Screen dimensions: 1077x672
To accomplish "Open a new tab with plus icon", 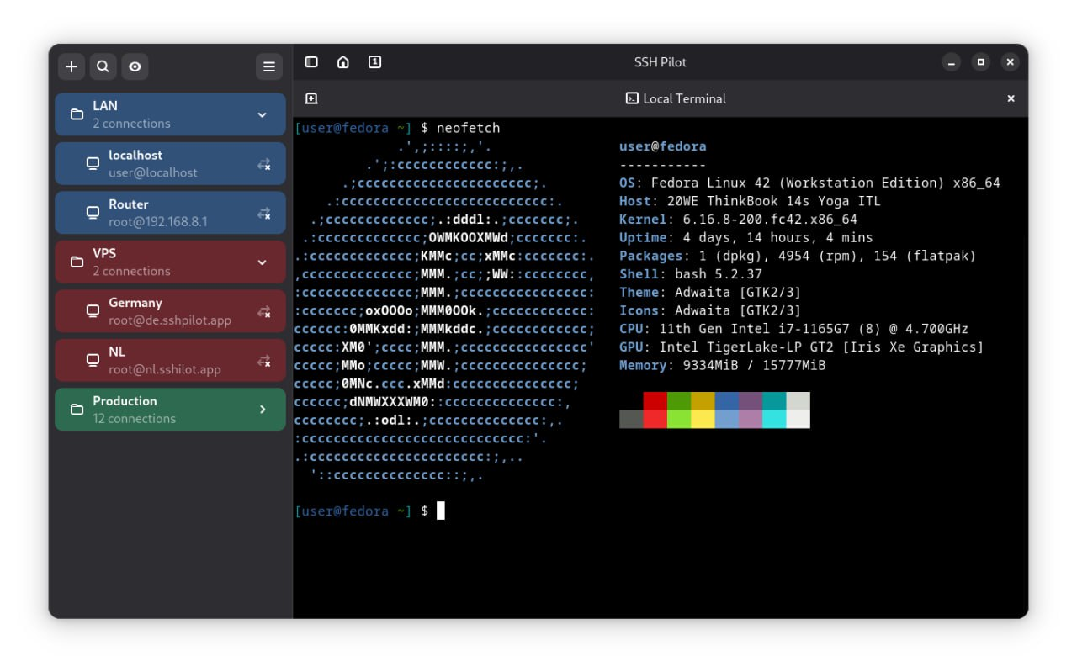I will [x=311, y=98].
